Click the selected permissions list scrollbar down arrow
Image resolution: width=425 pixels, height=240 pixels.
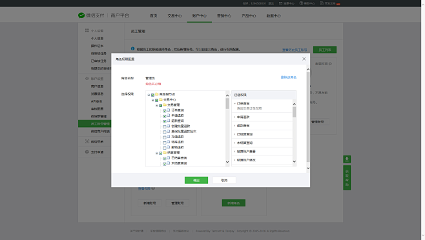pyautogui.click(x=295, y=161)
